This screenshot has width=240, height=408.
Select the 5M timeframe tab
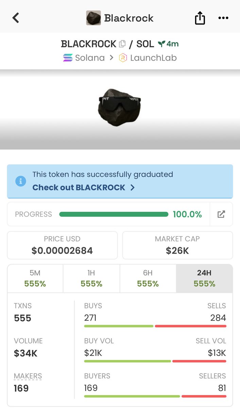pos(35,278)
